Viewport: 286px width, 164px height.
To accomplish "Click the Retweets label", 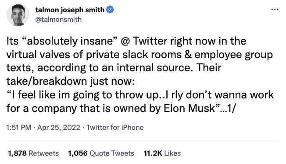I will (43, 153).
